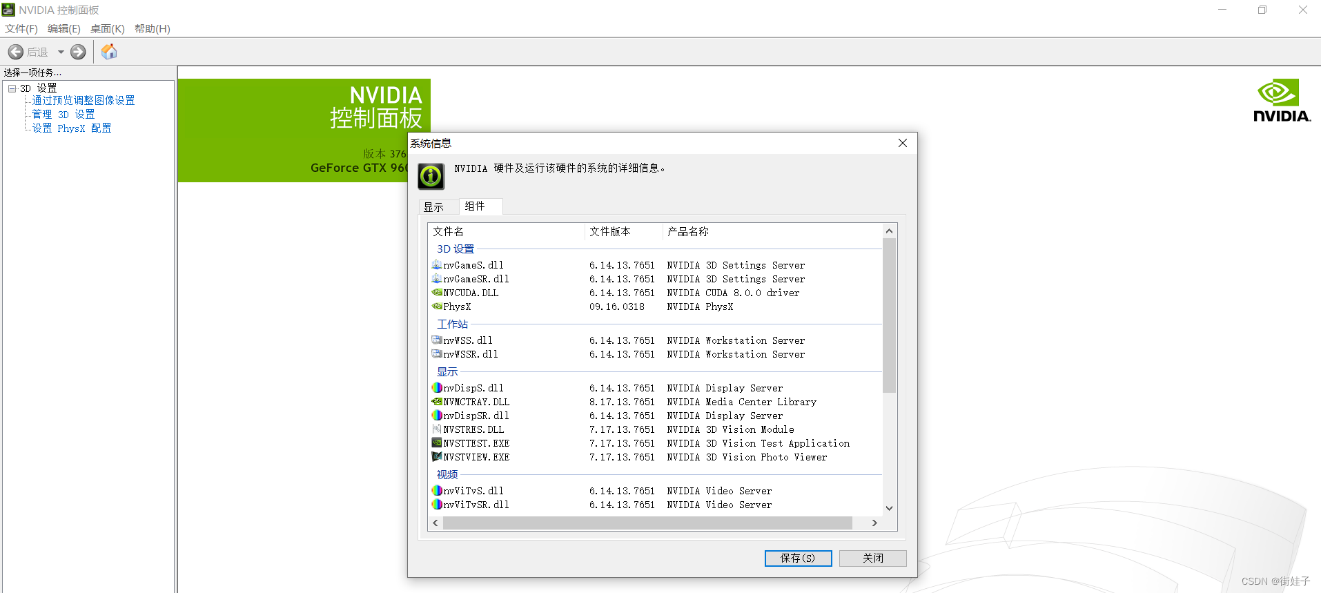This screenshot has height=593, width=1321.
Task: Click the vertical scrollbar thumb
Action: point(890,315)
